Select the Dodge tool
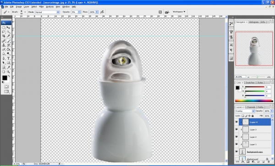Viewport: 275px width, 166px height. (x=8, y=54)
